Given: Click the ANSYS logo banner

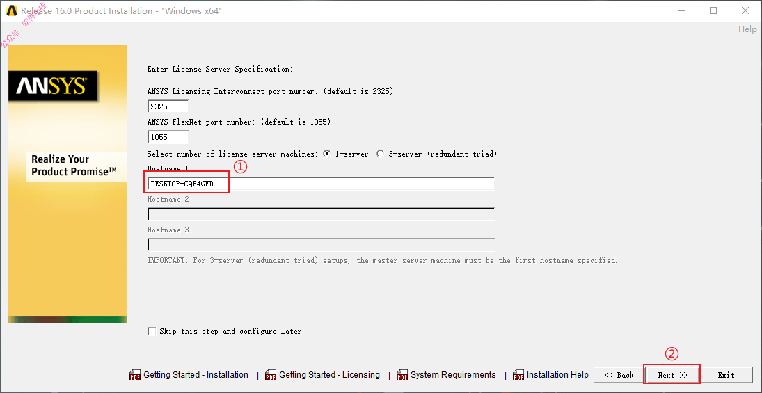Looking at the screenshot, I should pos(52,86).
